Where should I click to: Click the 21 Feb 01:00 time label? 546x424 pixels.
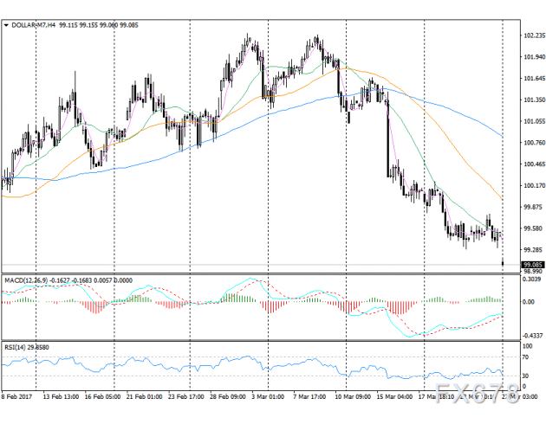(144, 396)
